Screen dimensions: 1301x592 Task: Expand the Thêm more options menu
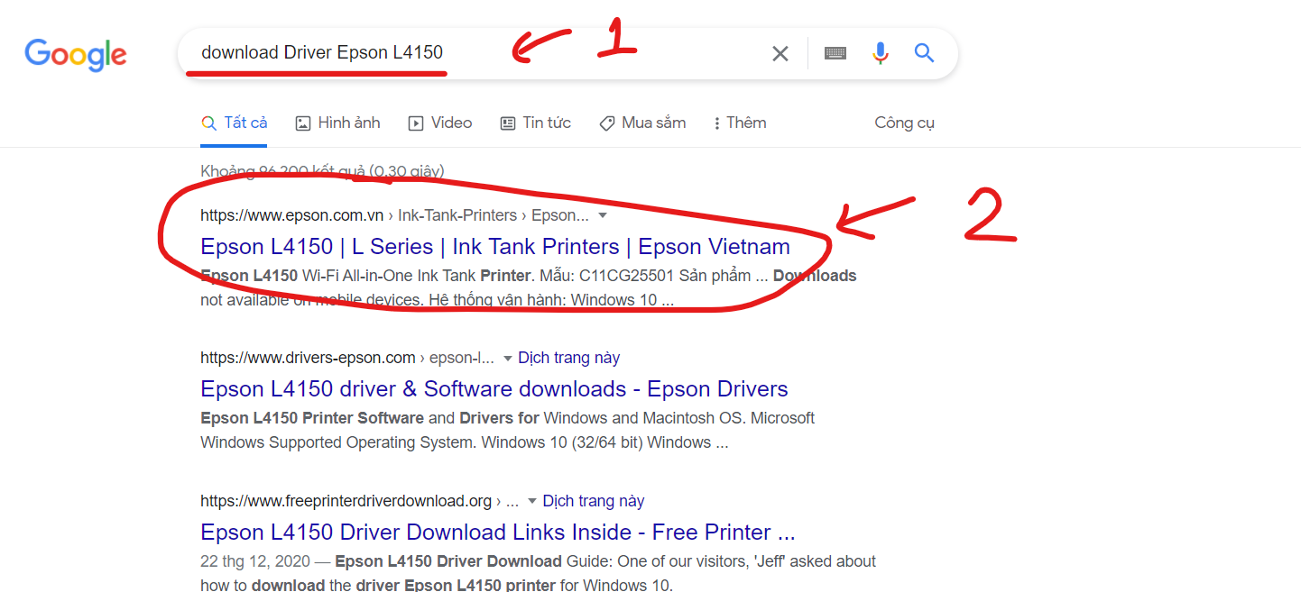740,123
